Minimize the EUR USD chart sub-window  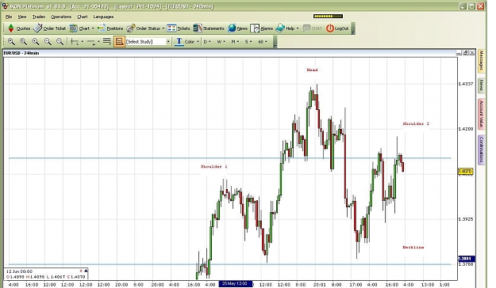click(x=459, y=53)
